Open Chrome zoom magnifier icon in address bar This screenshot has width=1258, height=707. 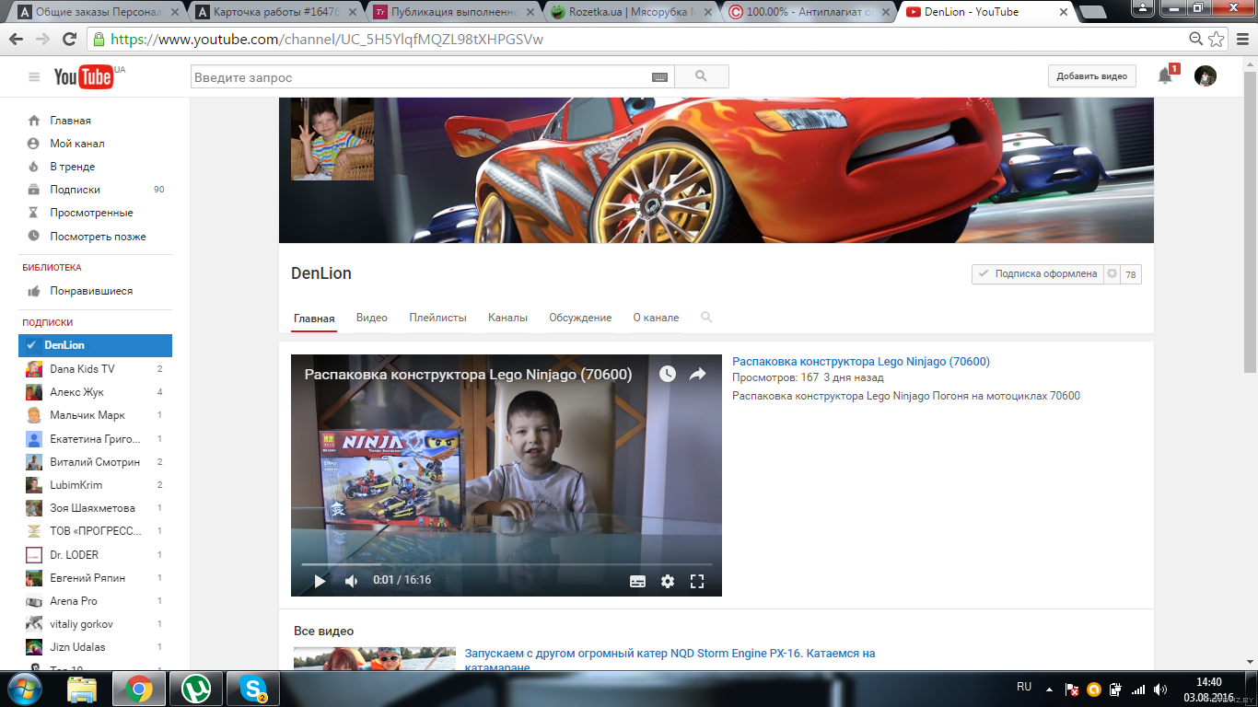pyautogui.click(x=1195, y=39)
